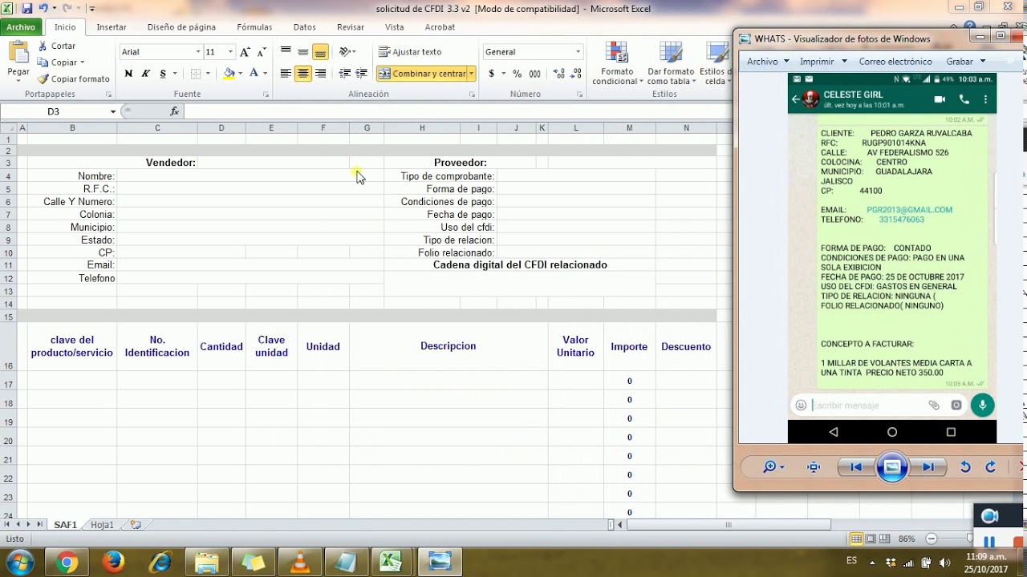
Task: Click Copiar formato paintbrush
Action: [73, 79]
